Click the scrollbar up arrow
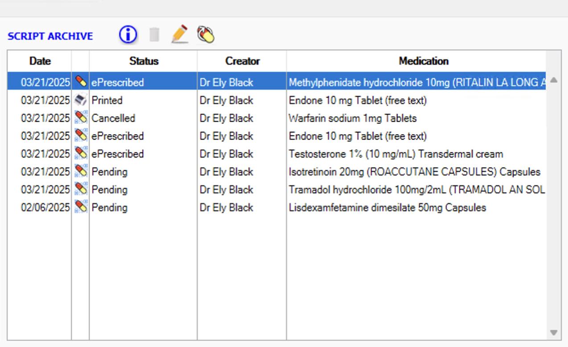 click(554, 80)
